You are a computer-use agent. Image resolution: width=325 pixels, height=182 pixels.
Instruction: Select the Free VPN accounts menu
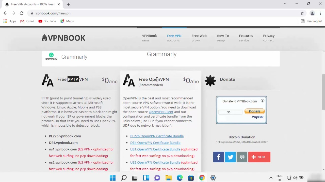[174, 38]
